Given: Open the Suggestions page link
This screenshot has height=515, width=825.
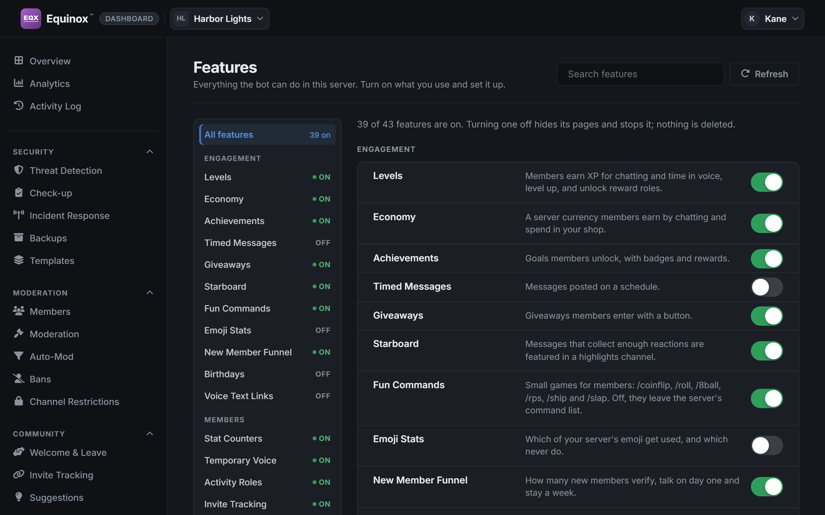Looking at the screenshot, I should pyautogui.click(x=83, y=497).
